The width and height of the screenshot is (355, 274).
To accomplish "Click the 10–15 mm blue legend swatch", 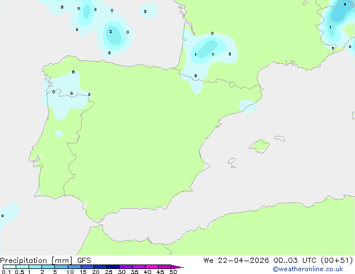I will coord(74,267).
